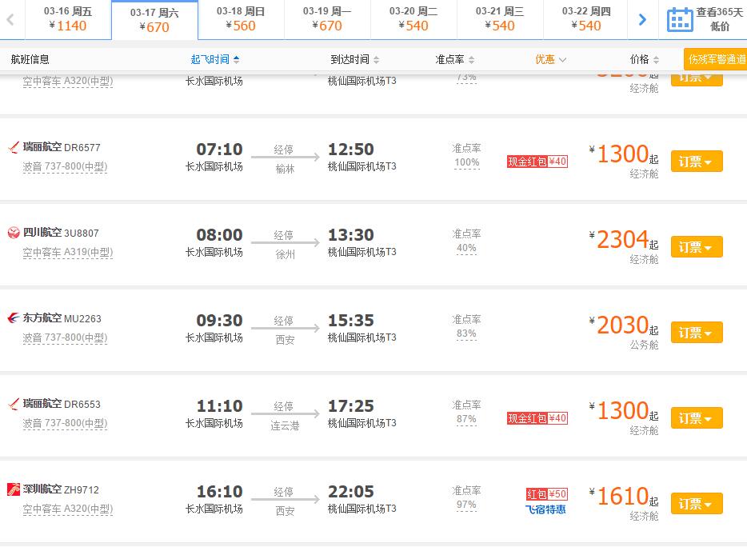Select the 03-16 Friday ¥1140 date tab
747x559 pixels.
click(x=68, y=19)
